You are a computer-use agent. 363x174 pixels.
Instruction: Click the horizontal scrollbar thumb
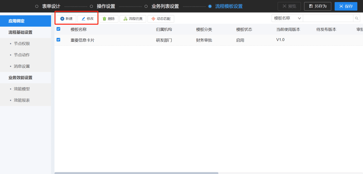136,173
